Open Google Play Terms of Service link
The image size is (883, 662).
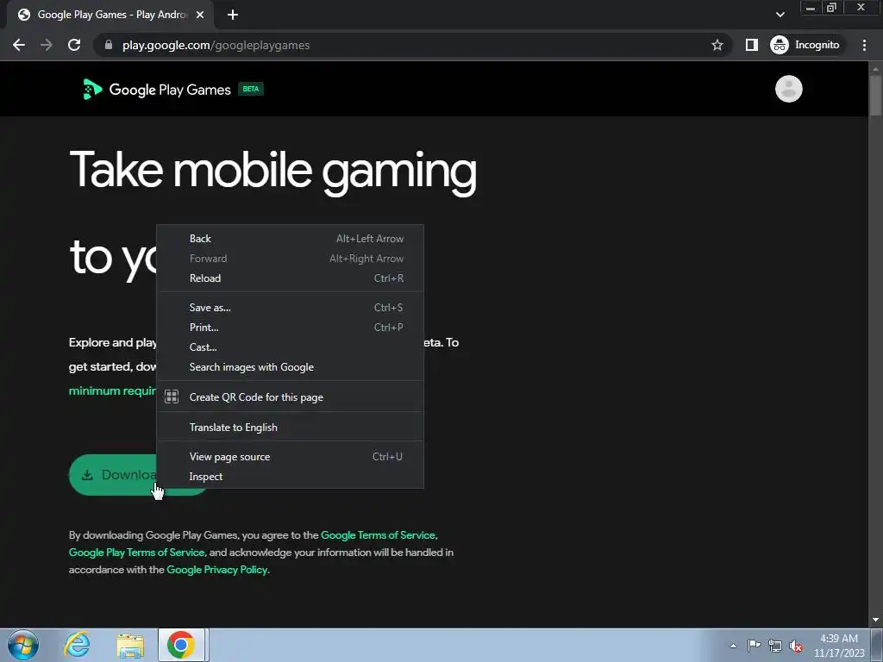click(x=136, y=553)
